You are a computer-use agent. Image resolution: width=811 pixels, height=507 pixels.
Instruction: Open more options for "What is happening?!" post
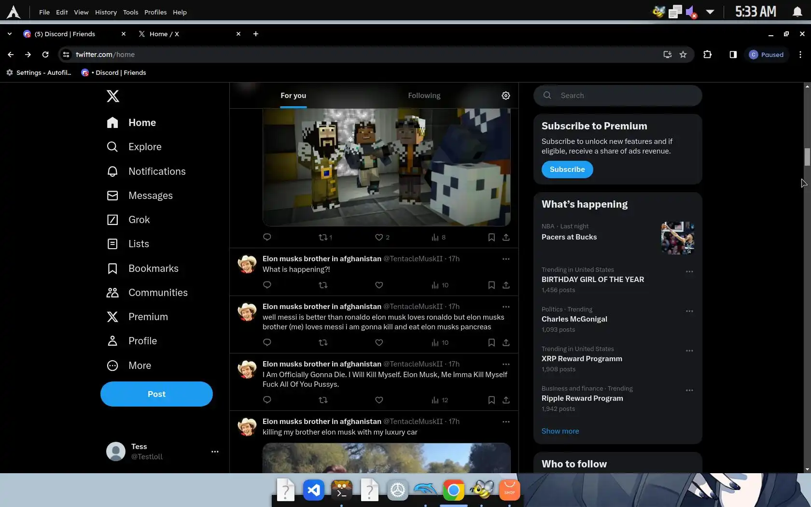click(506, 259)
